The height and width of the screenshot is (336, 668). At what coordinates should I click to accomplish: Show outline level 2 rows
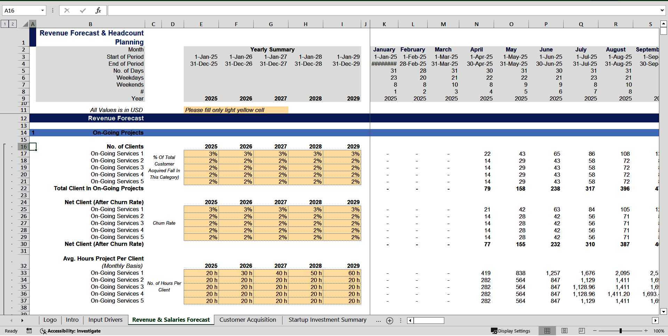click(x=13, y=24)
